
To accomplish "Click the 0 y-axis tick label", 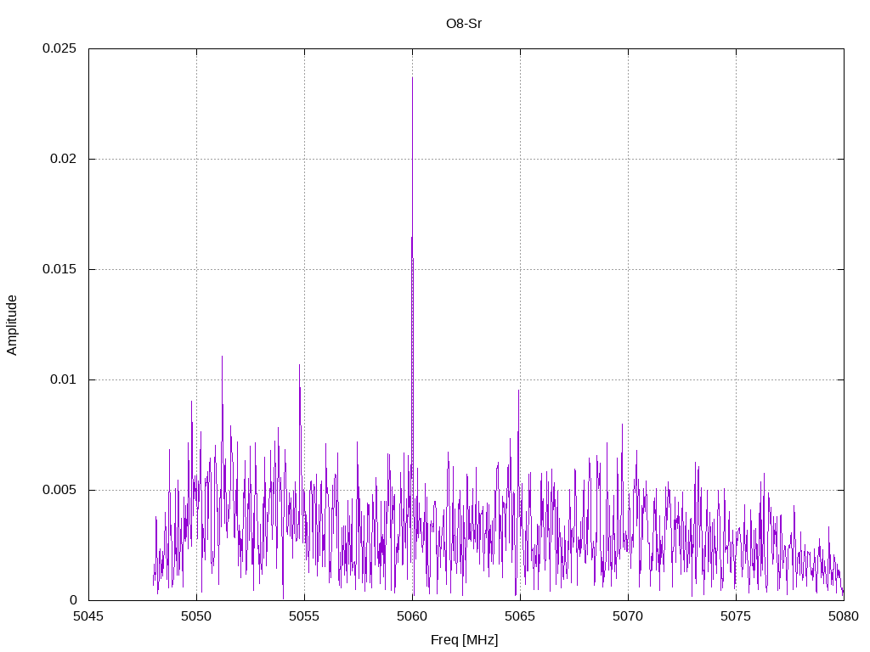I will 73,600.
